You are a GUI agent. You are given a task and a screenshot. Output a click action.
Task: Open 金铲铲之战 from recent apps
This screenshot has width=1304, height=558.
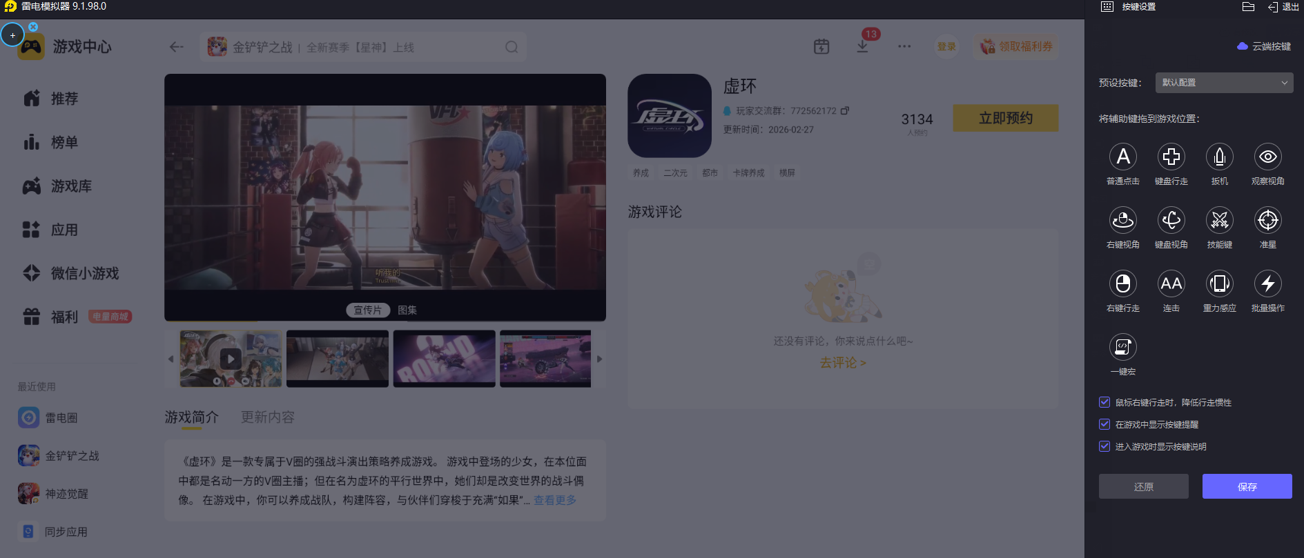(x=59, y=455)
